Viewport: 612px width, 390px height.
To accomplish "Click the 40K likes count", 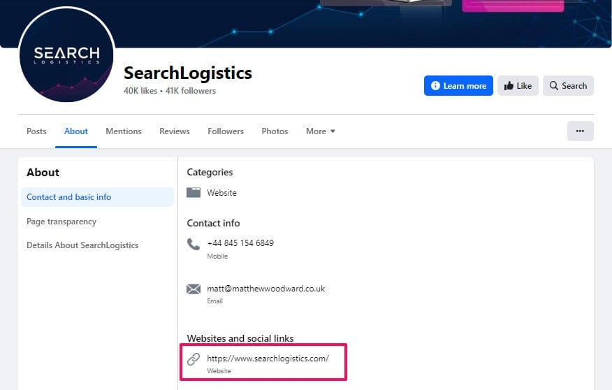I will coord(140,91).
